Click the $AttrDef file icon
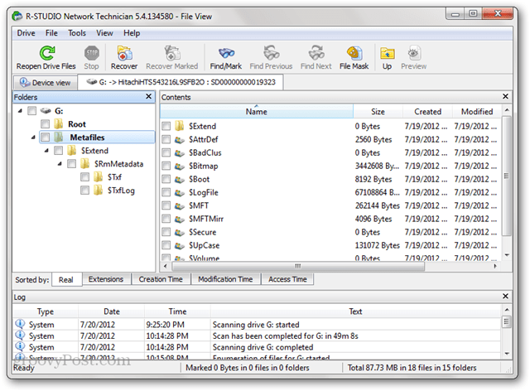The height and width of the screenshot is (391, 530). pos(180,139)
